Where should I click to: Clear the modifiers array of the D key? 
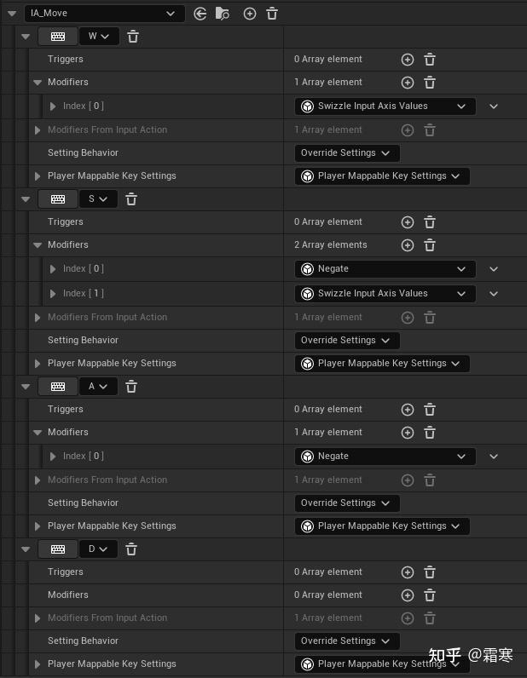pyautogui.click(x=430, y=595)
